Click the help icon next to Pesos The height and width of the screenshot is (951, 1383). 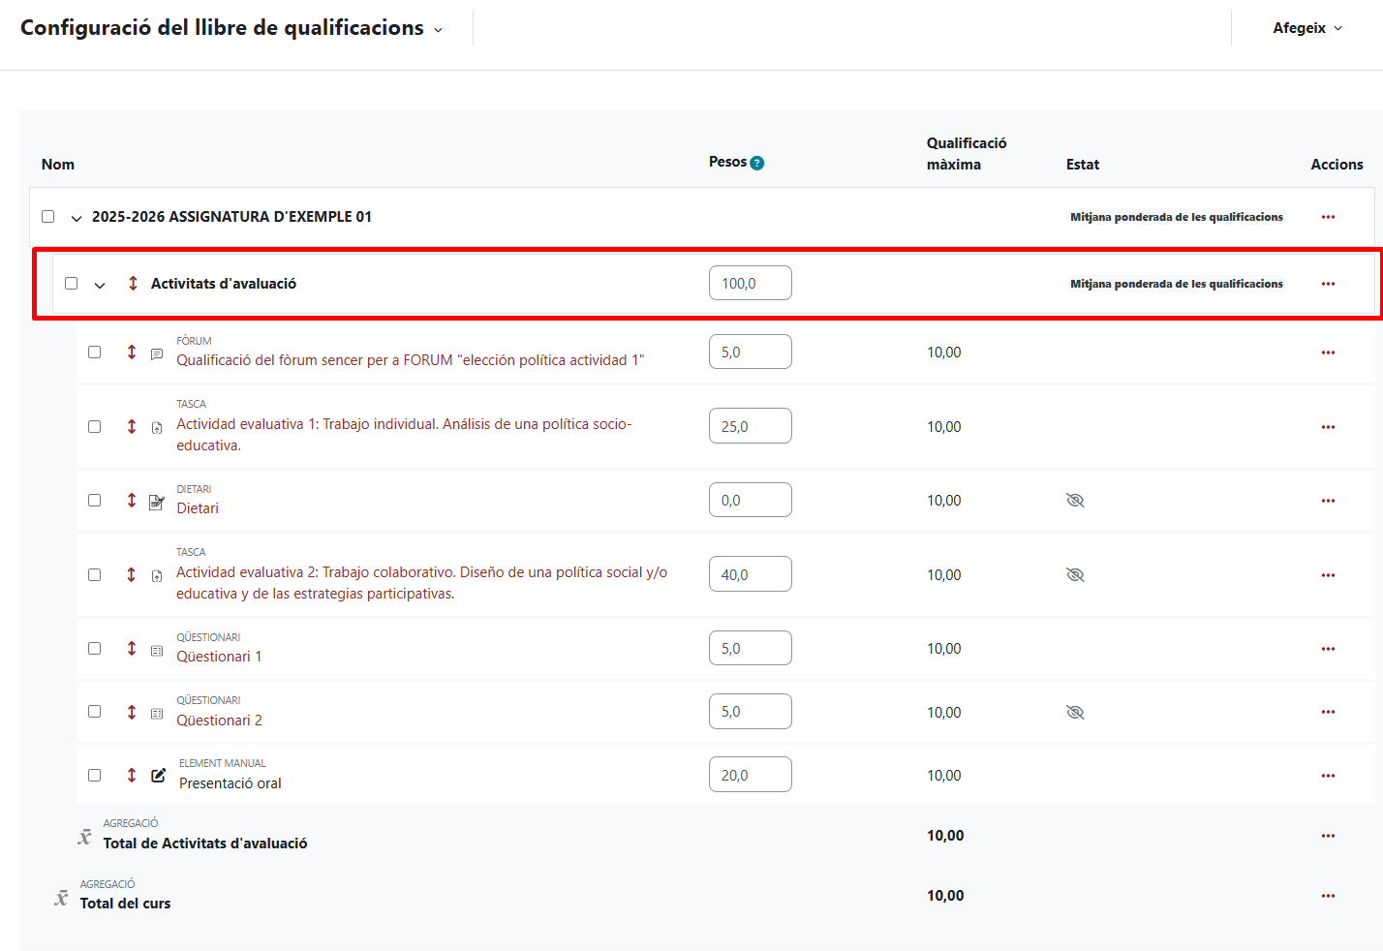(757, 163)
